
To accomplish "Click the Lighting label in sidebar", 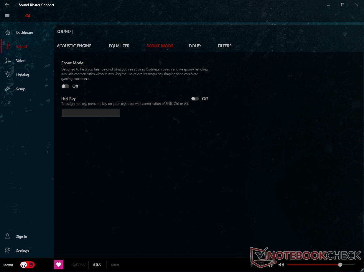I will 22,75.
